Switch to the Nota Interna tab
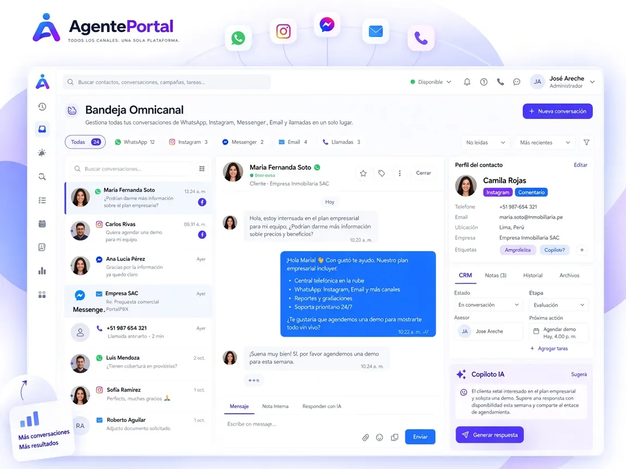The height and width of the screenshot is (469, 626). click(275, 406)
